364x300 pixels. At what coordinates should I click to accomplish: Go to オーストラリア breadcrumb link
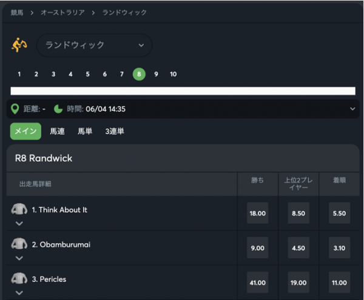pos(62,13)
